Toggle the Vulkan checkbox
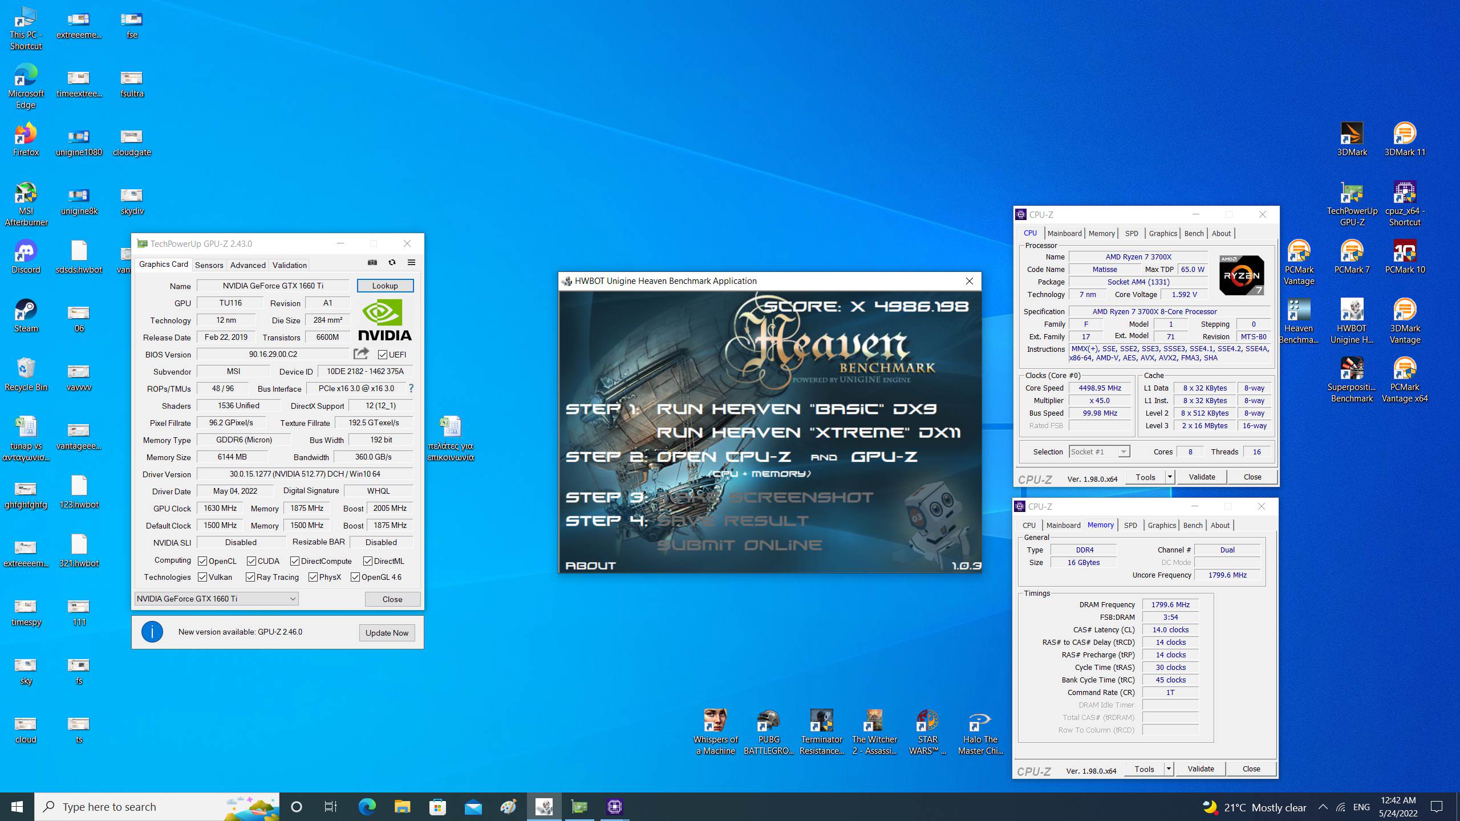This screenshot has height=821, width=1460. [x=202, y=577]
